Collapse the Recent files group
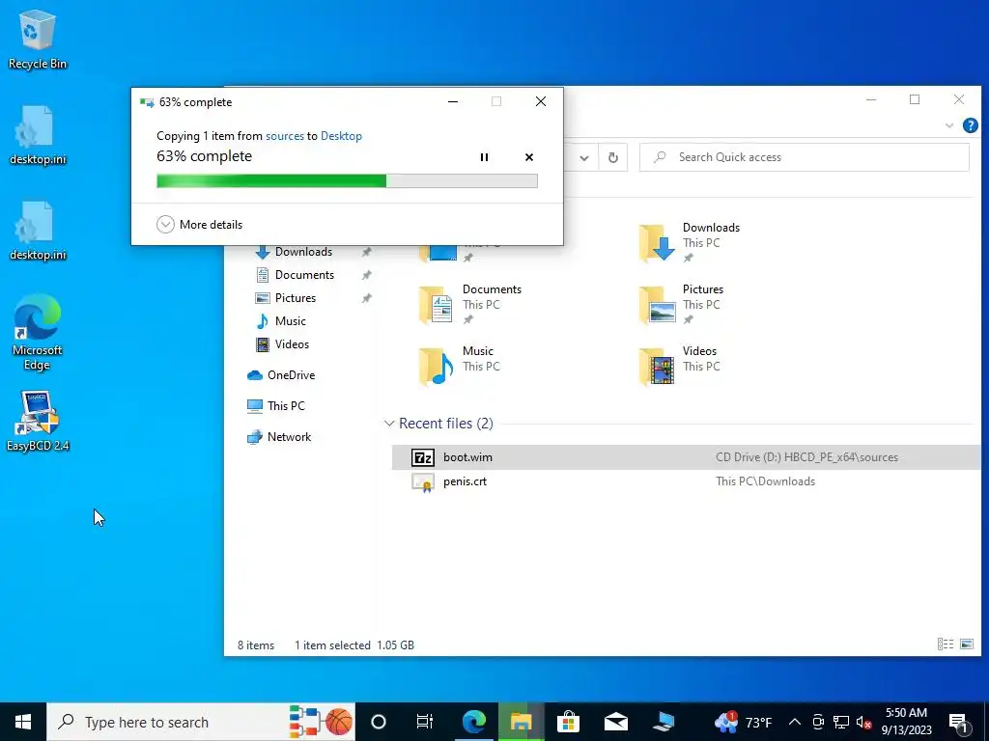989x741 pixels. [x=389, y=424]
